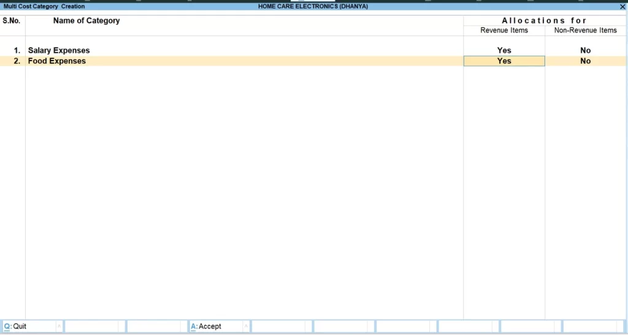This screenshot has width=628, height=335.
Task: Toggle Revenue Items Yes for Food Expenses
Action: (504, 61)
